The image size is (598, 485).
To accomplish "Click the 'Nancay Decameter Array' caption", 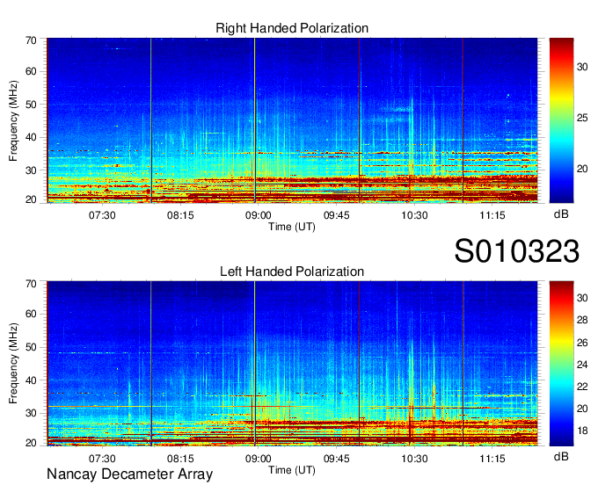I will click(129, 474).
